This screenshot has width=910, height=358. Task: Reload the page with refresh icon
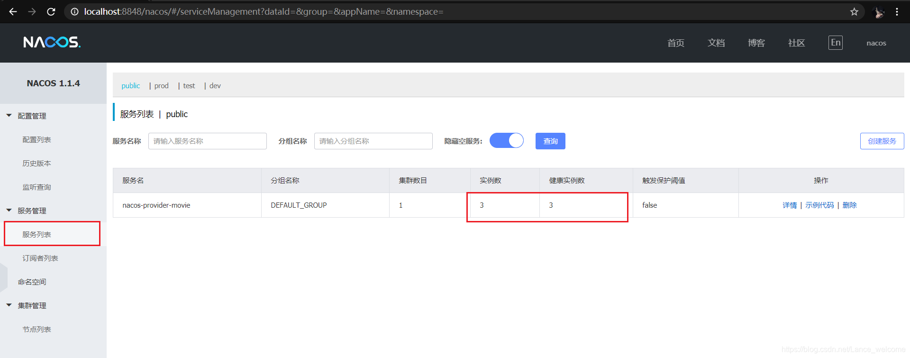tap(51, 11)
